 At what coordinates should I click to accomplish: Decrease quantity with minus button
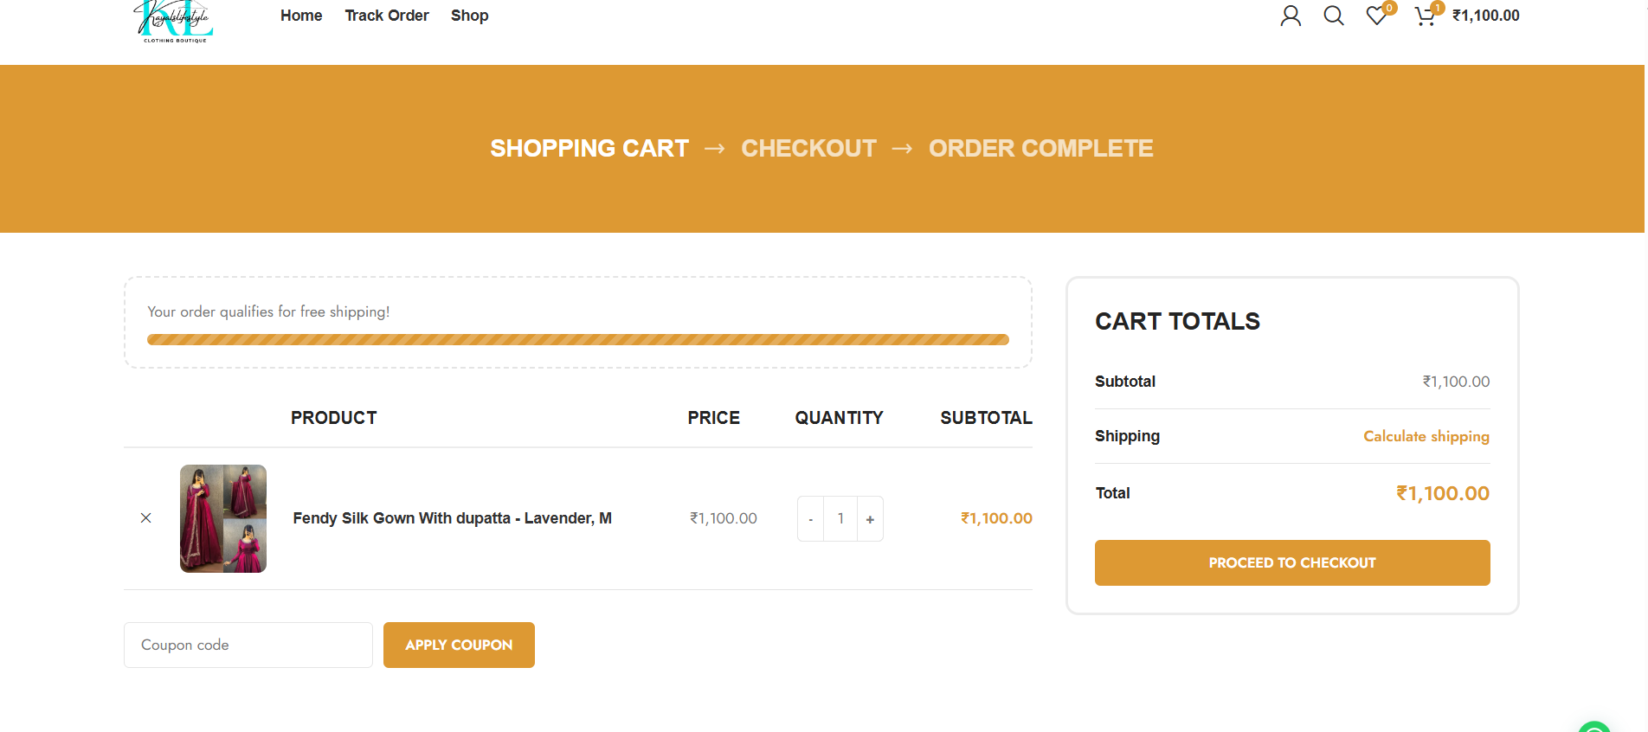pos(810,519)
